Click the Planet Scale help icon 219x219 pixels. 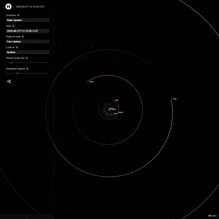[x=27, y=58]
